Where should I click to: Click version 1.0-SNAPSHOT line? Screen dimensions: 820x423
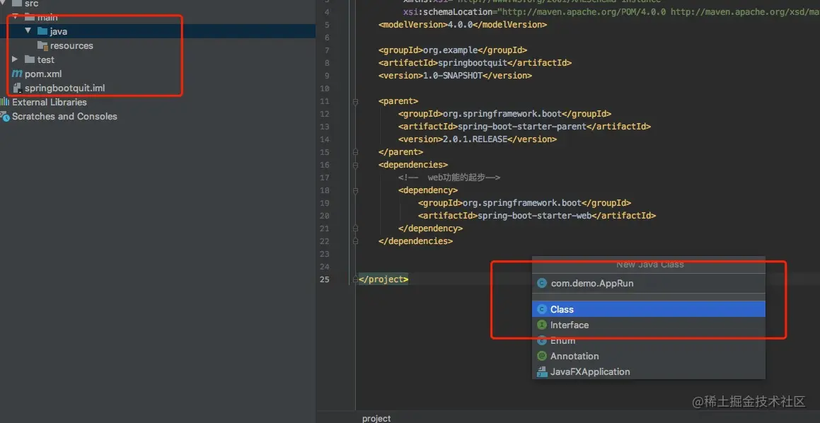tap(455, 75)
